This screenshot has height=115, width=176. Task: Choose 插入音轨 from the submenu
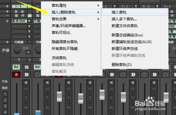[135, 12]
